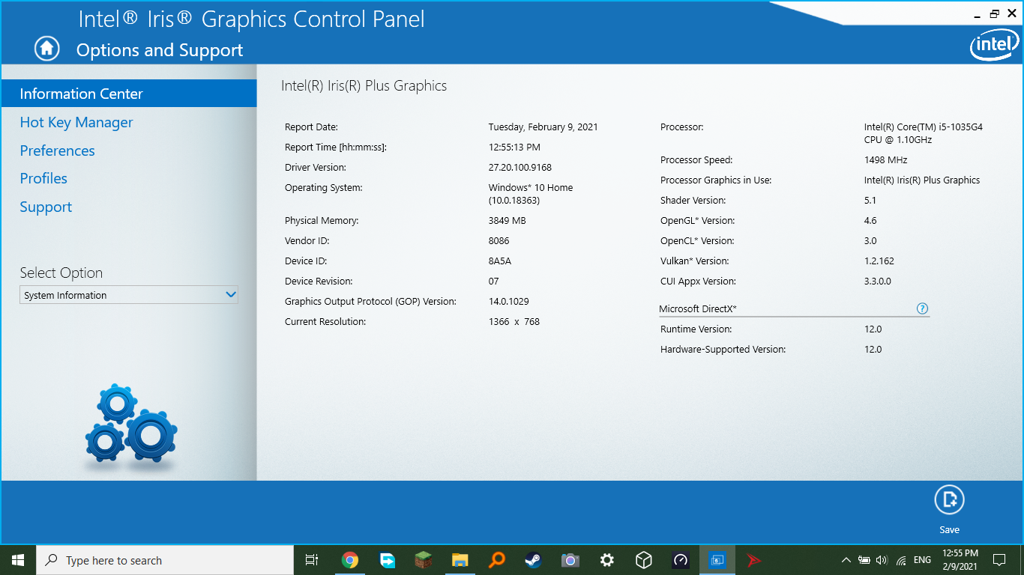Launch Steam from the taskbar
The height and width of the screenshot is (575, 1024).
(x=533, y=560)
